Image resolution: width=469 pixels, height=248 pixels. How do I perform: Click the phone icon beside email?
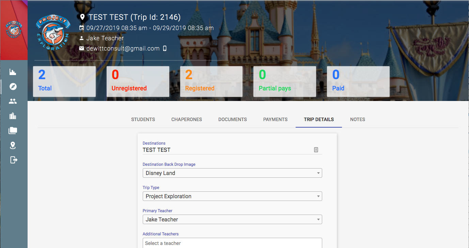(x=165, y=48)
